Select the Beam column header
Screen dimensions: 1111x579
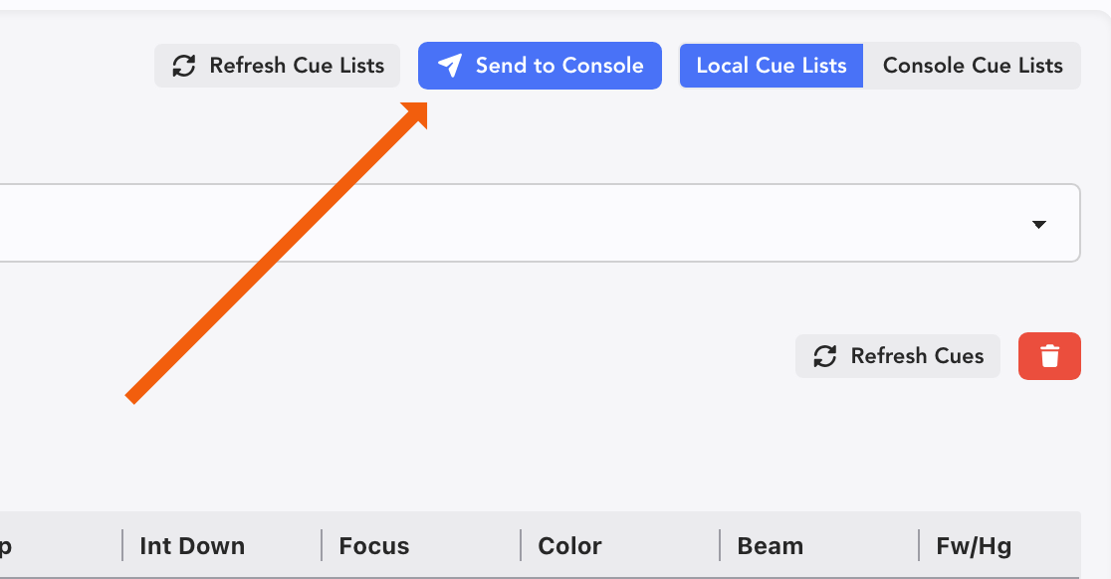[x=770, y=546]
